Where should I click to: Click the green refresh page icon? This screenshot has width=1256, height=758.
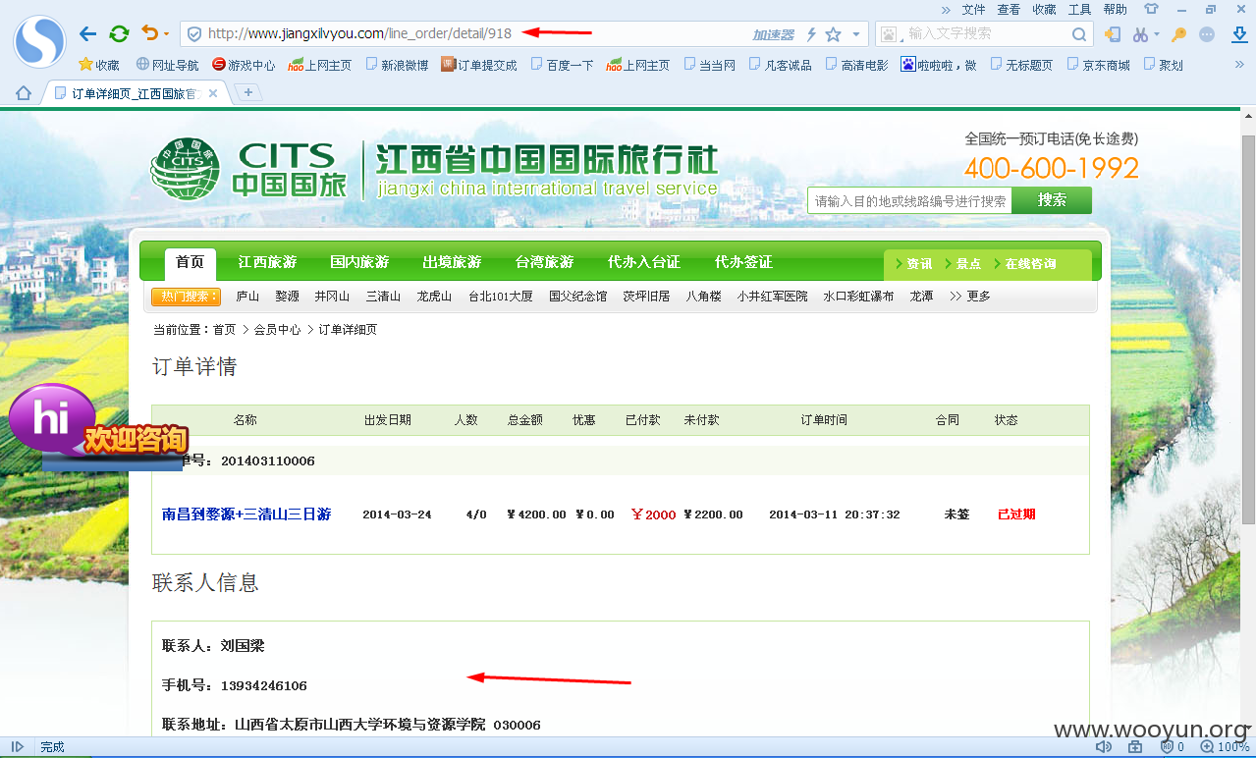119,34
